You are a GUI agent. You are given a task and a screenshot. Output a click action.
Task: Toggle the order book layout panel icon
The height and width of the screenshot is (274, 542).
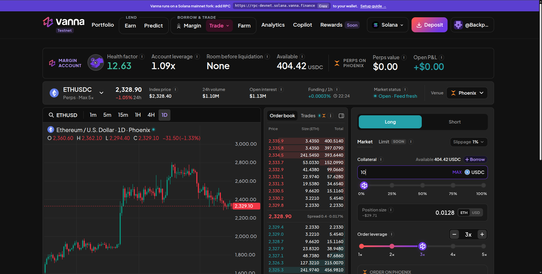tap(341, 116)
